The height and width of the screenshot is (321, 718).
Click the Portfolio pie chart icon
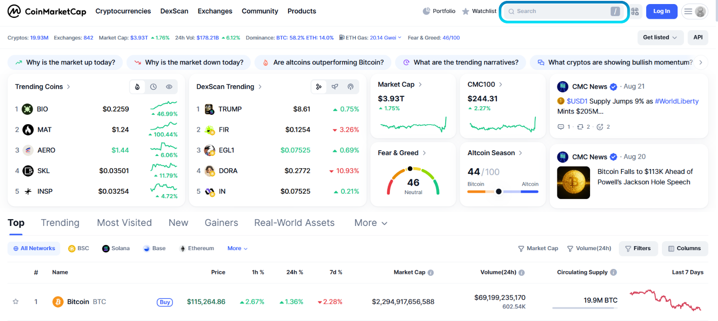pyautogui.click(x=426, y=11)
